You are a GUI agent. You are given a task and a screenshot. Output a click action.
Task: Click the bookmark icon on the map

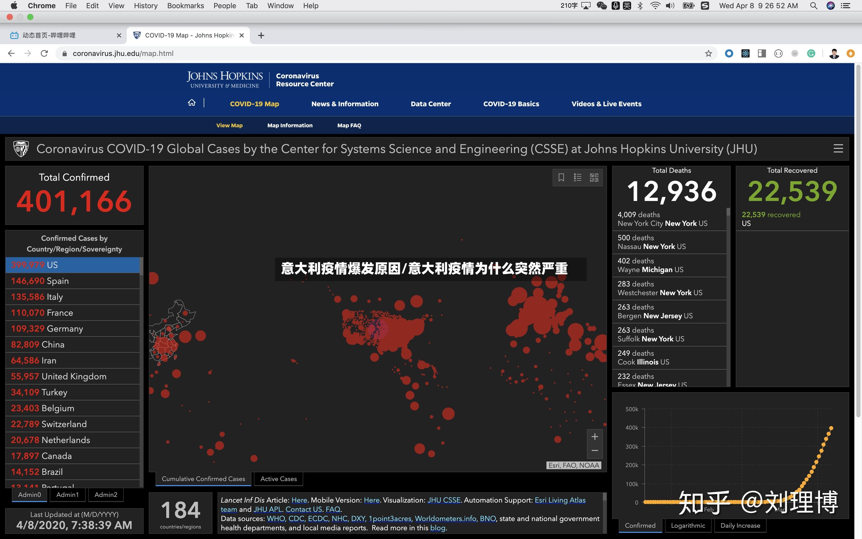pos(561,178)
